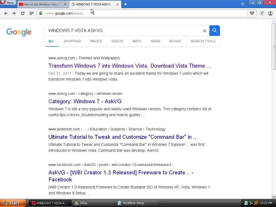The image size is (276, 207).
Task: Click the scrollbar up arrow
Action: pos(274,21)
